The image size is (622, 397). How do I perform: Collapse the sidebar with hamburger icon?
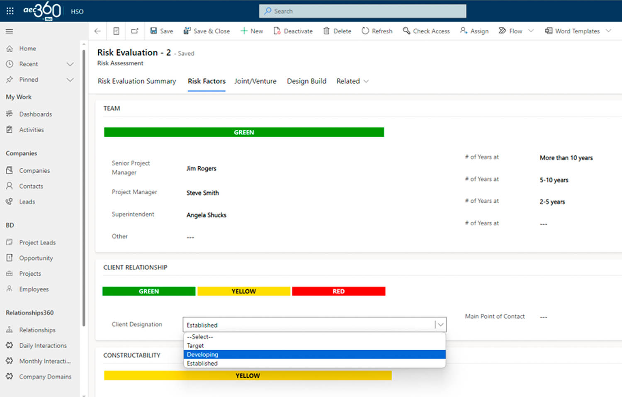click(x=9, y=31)
